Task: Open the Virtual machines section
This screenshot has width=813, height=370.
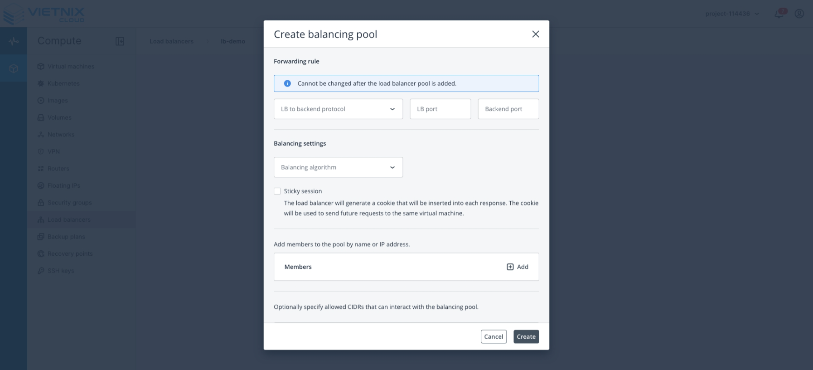Action: pyautogui.click(x=71, y=66)
